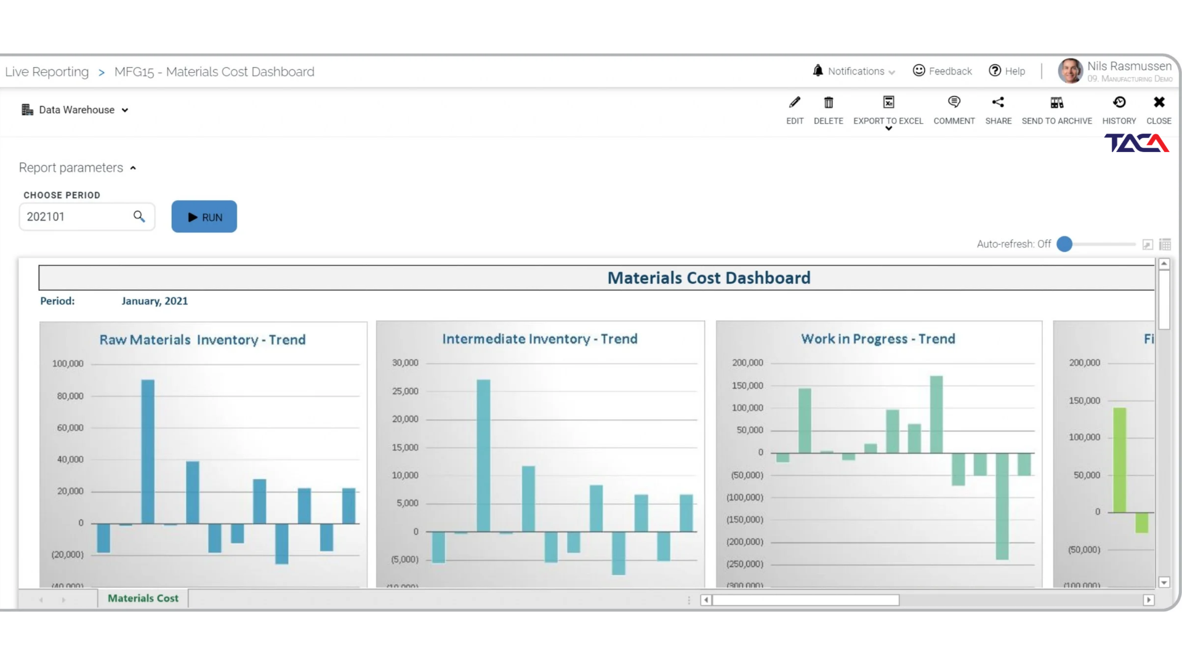
Task: Go to Live Reporting breadcrumb
Action: point(47,71)
